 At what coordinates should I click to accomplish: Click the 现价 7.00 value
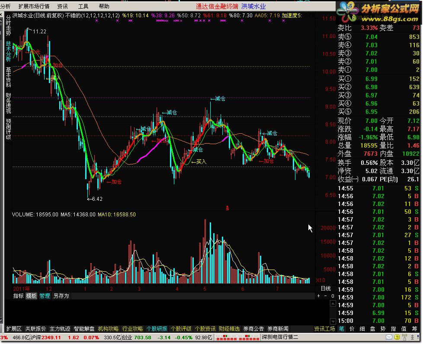pyautogui.click(x=372, y=121)
